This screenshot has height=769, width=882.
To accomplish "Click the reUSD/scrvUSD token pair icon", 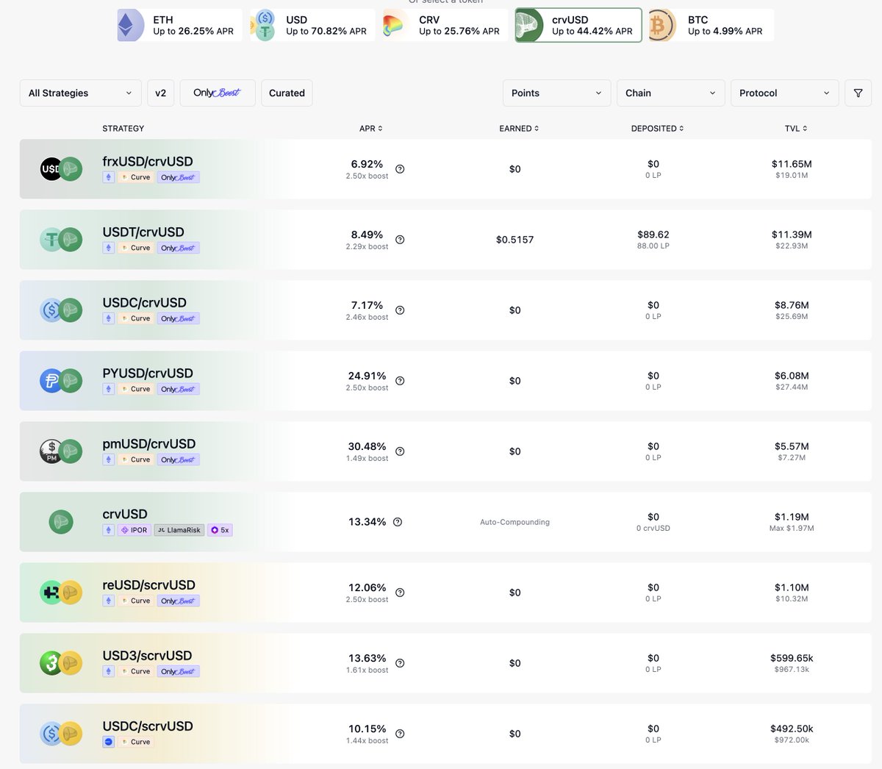I will [x=60, y=593].
